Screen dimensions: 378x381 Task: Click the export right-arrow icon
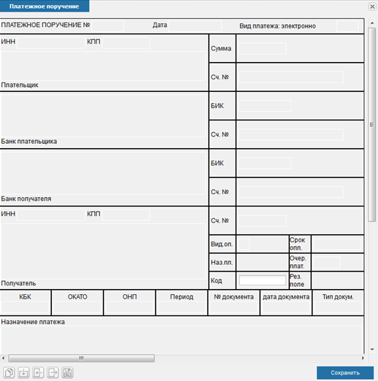point(53,372)
